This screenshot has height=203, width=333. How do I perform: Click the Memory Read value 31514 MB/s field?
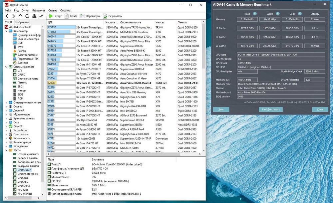(247, 19)
